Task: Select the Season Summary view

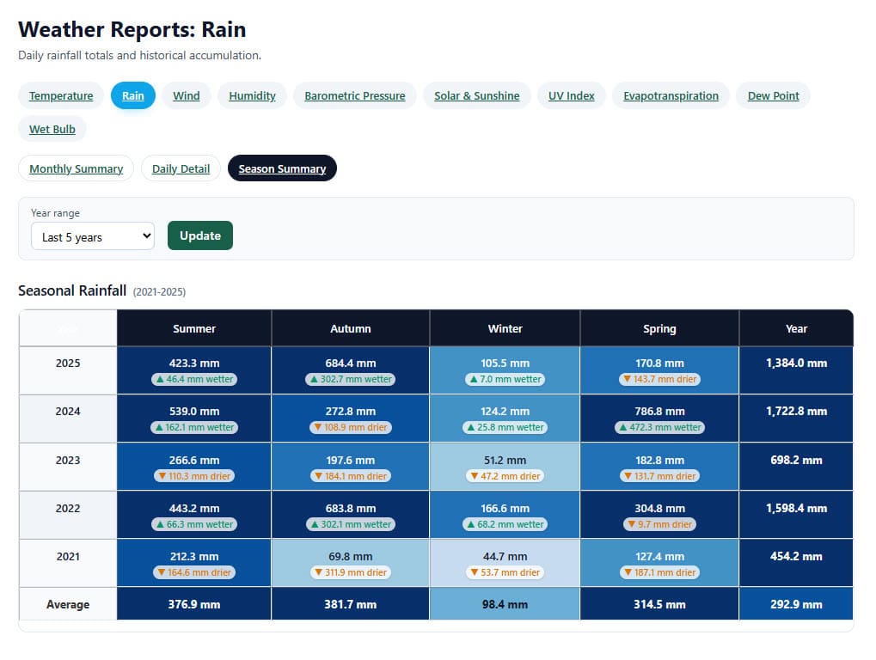Action: [x=282, y=168]
